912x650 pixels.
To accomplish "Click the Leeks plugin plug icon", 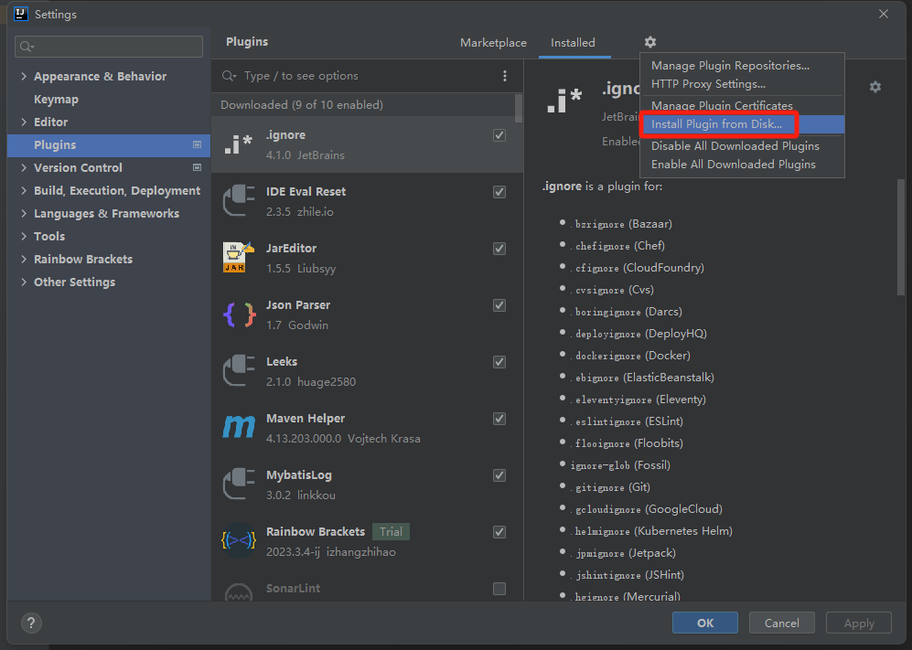I will pos(239,370).
